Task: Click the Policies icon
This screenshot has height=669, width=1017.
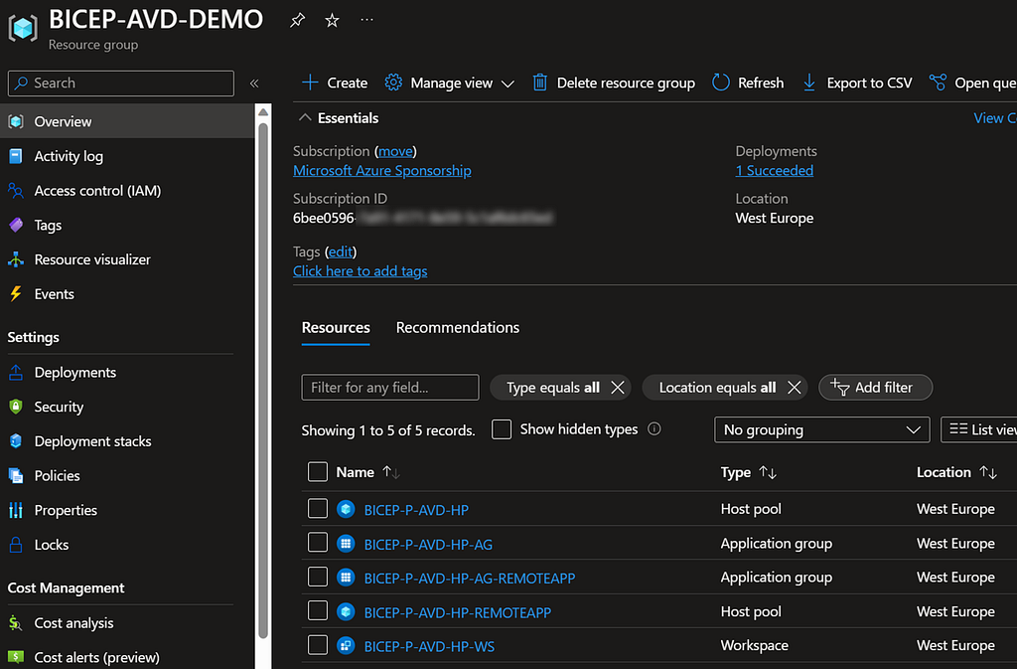Action: tap(16, 475)
